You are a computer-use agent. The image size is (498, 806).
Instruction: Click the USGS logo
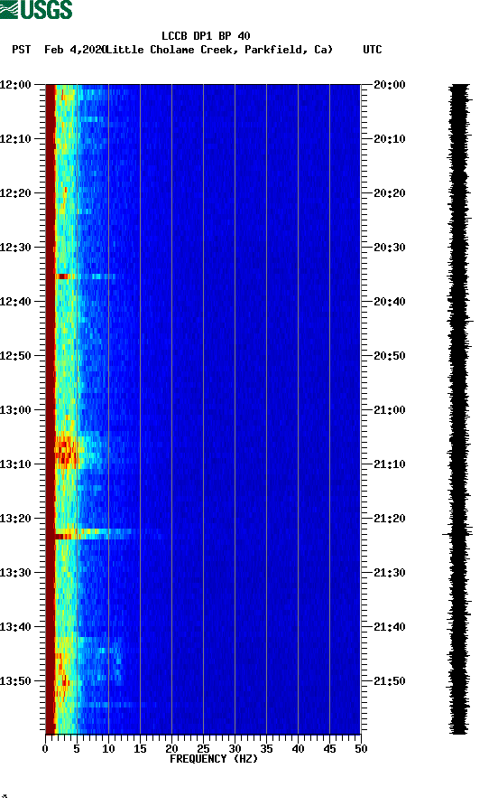coord(36,9)
